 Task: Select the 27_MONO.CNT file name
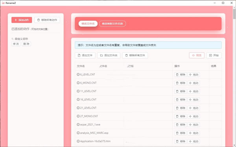tap(89, 116)
